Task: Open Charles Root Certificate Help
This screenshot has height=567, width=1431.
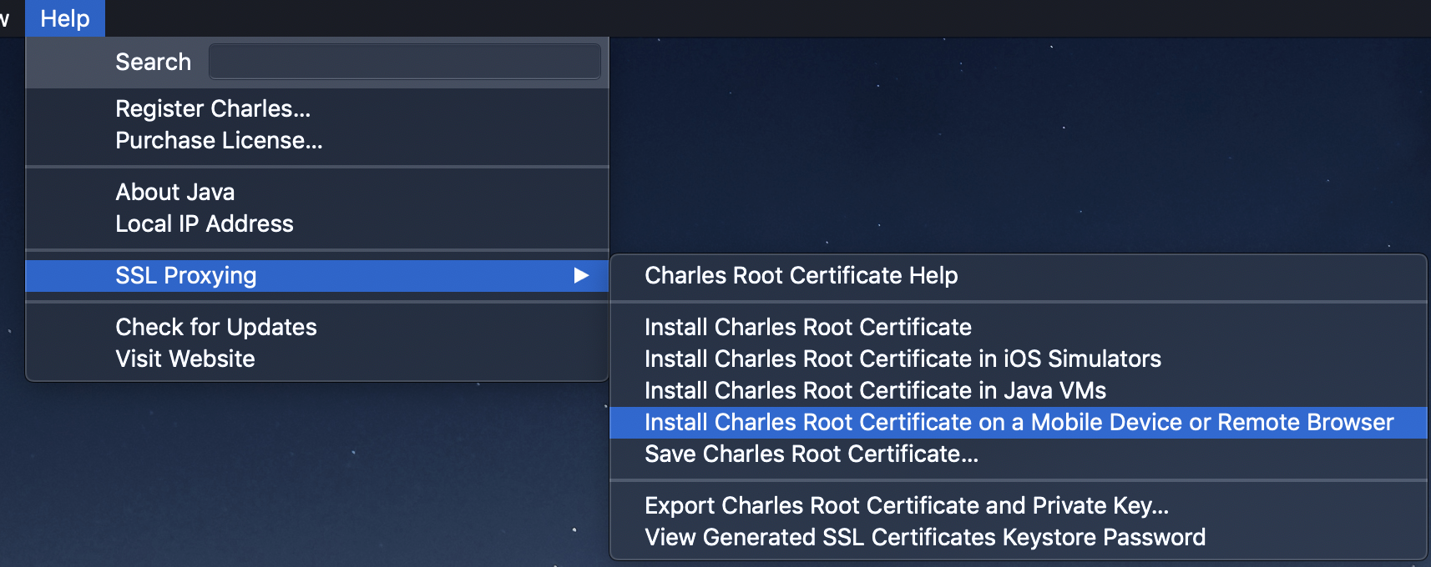Action: 1019,275
